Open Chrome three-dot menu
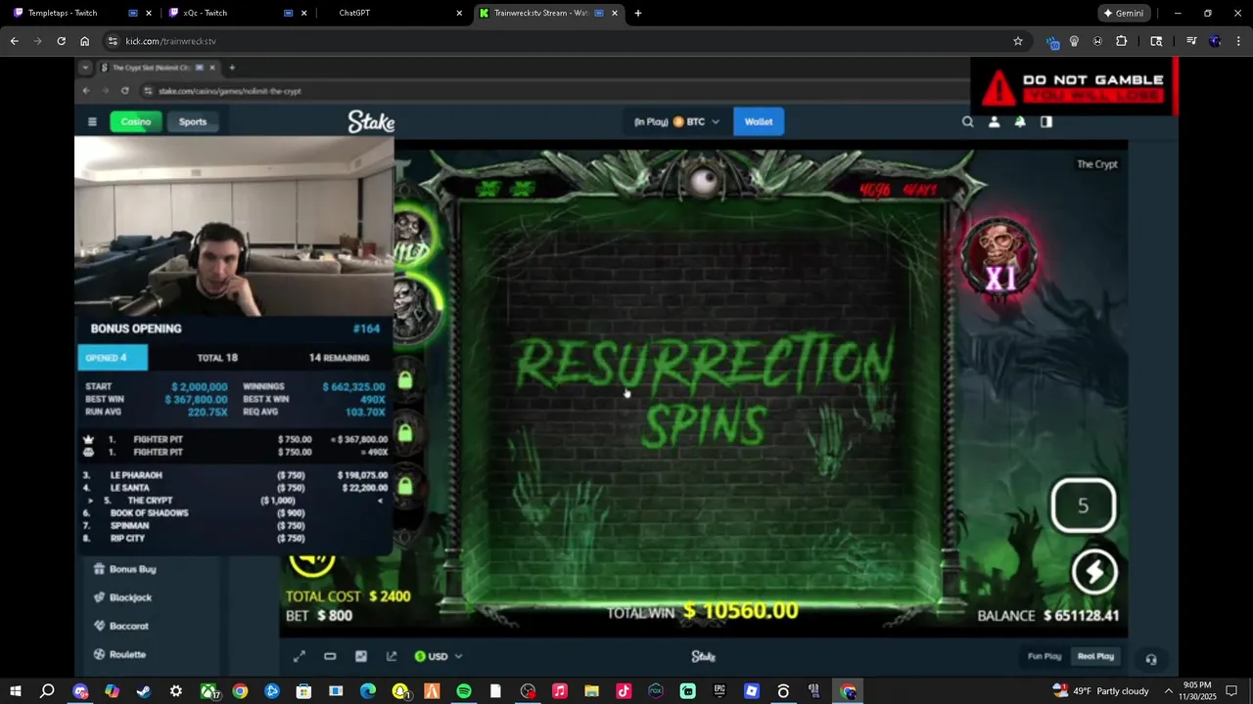Viewport: 1253px width, 704px height. pos(1237,41)
